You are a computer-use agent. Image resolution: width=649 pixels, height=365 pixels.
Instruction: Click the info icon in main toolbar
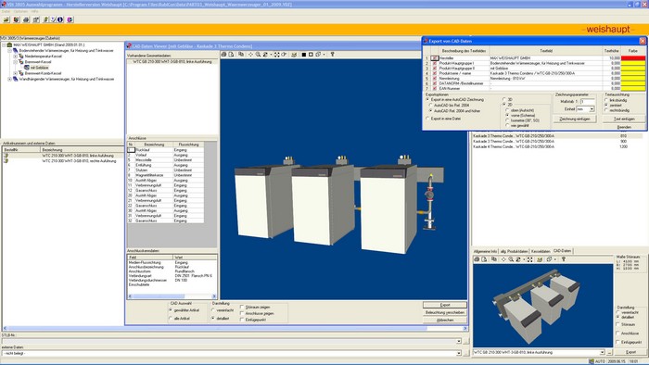pos(60,19)
